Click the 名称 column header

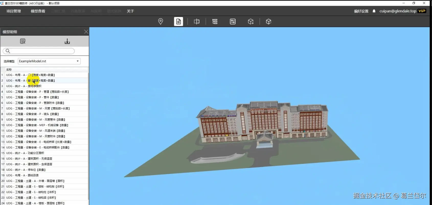point(47,70)
